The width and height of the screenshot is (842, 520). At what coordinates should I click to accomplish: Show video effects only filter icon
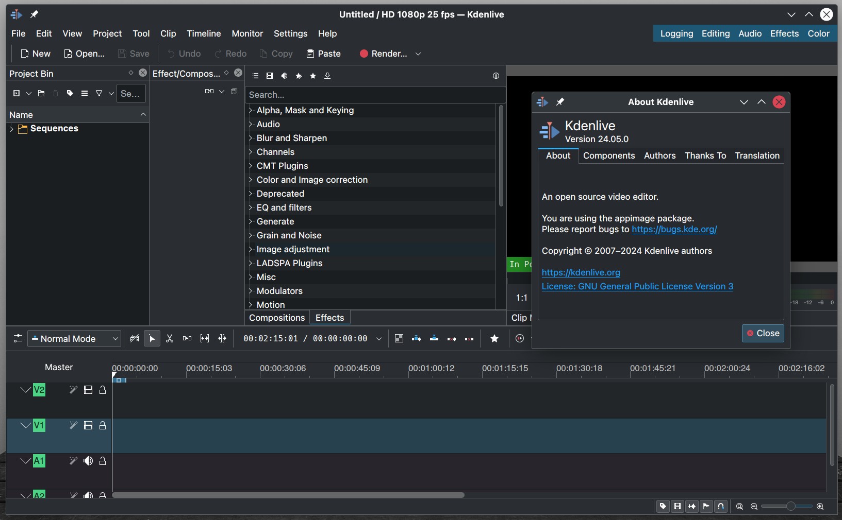coord(270,76)
